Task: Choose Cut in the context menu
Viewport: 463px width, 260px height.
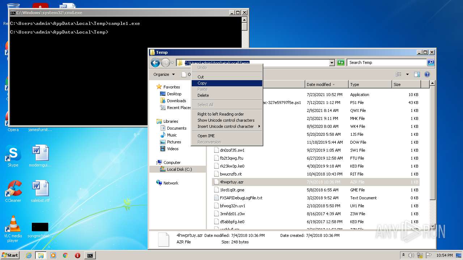Action: click(227, 77)
